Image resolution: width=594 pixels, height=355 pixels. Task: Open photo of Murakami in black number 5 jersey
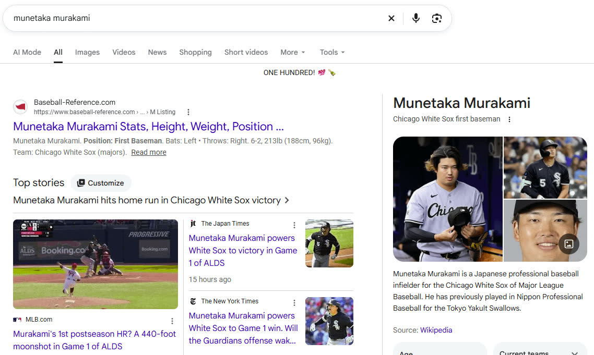[545, 168]
